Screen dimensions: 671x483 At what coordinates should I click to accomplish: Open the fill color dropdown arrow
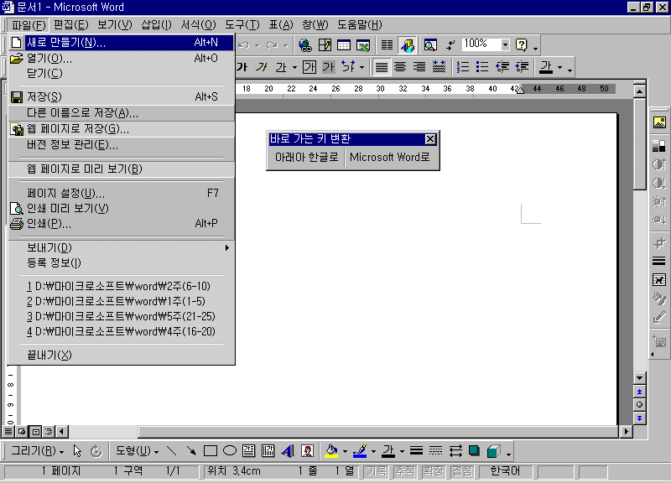tap(345, 451)
